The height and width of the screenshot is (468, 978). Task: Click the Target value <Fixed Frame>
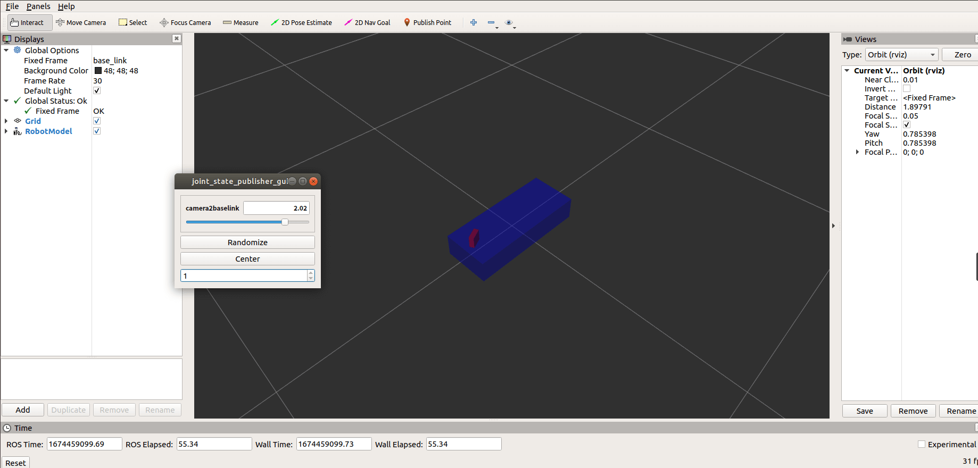click(x=929, y=97)
